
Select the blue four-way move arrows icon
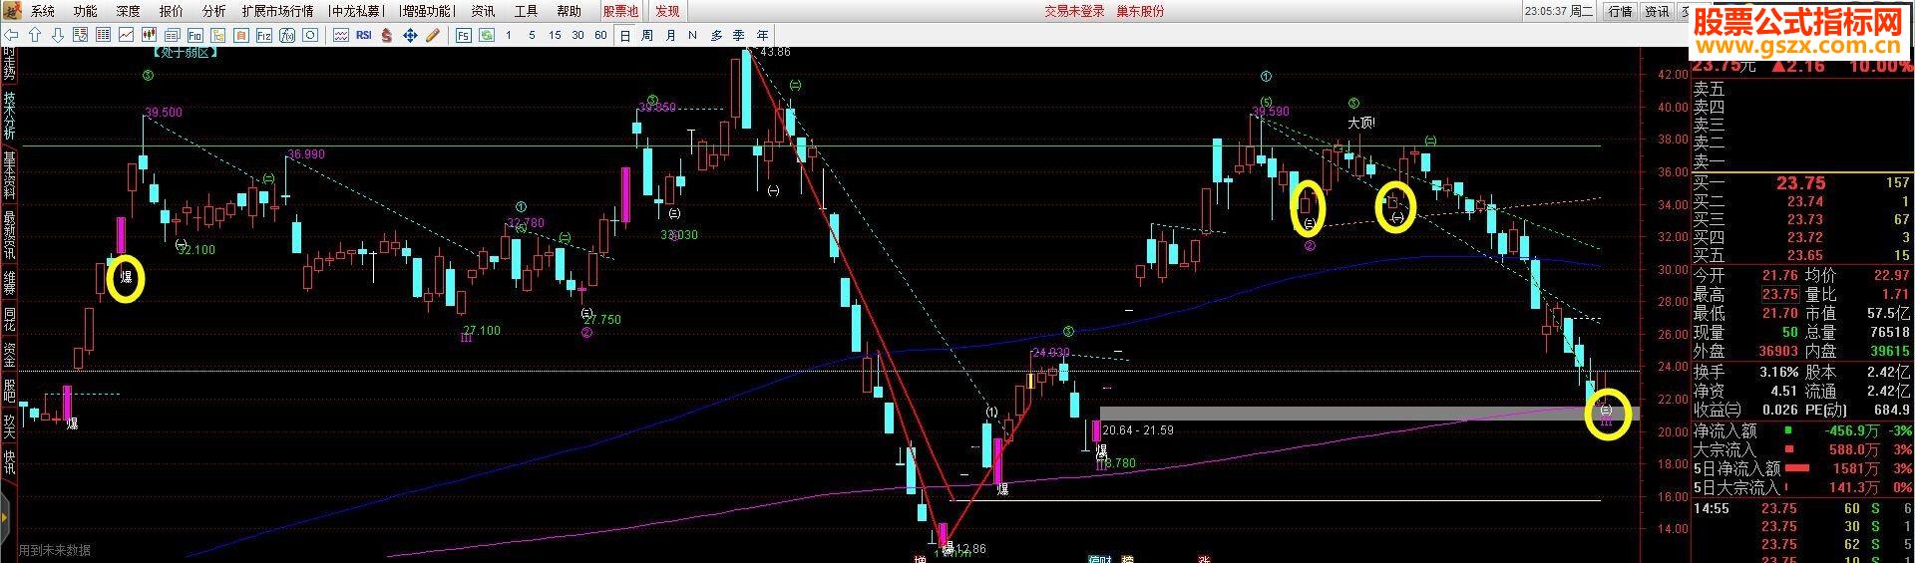click(410, 35)
